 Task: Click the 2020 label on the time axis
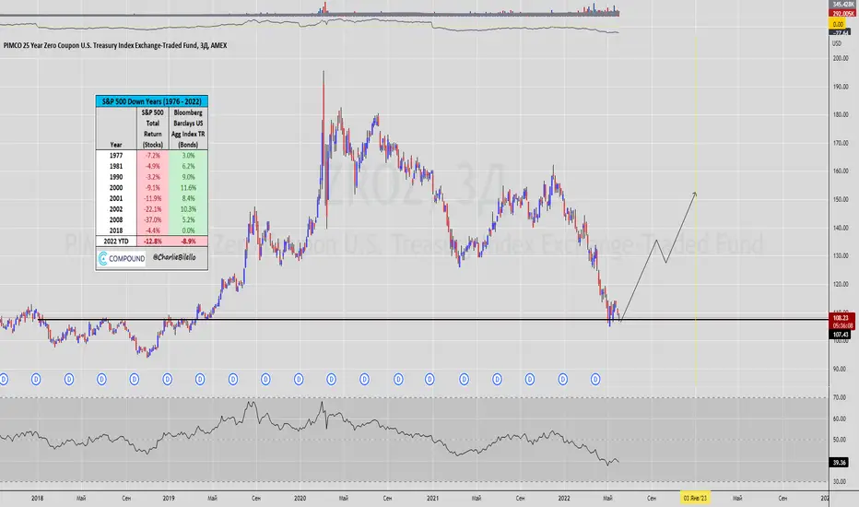point(300,498)
